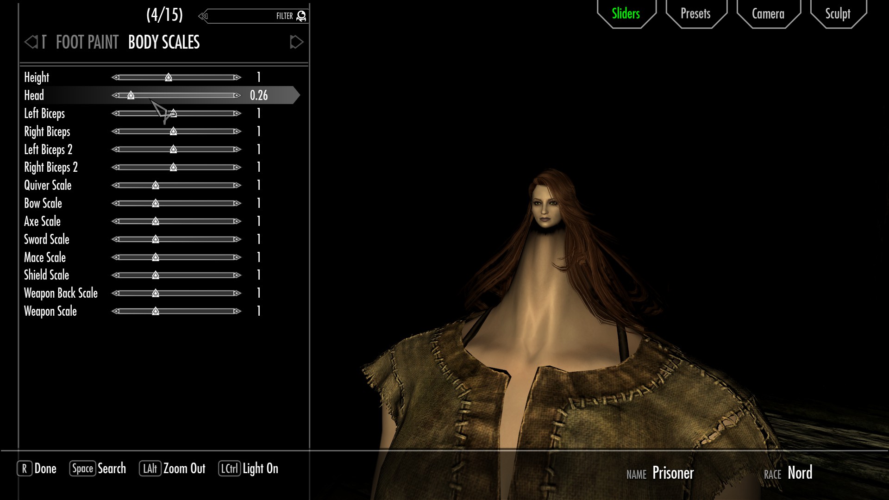Decrease Sword Scale with left arrow
This screenshot has height=500, width=889.
116,239
